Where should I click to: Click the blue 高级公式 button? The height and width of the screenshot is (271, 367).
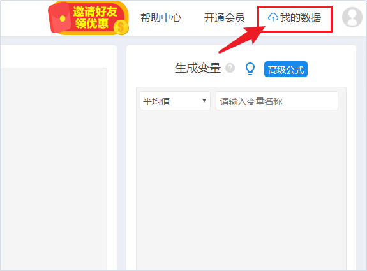pyautogui.click(x=286, y=70)
